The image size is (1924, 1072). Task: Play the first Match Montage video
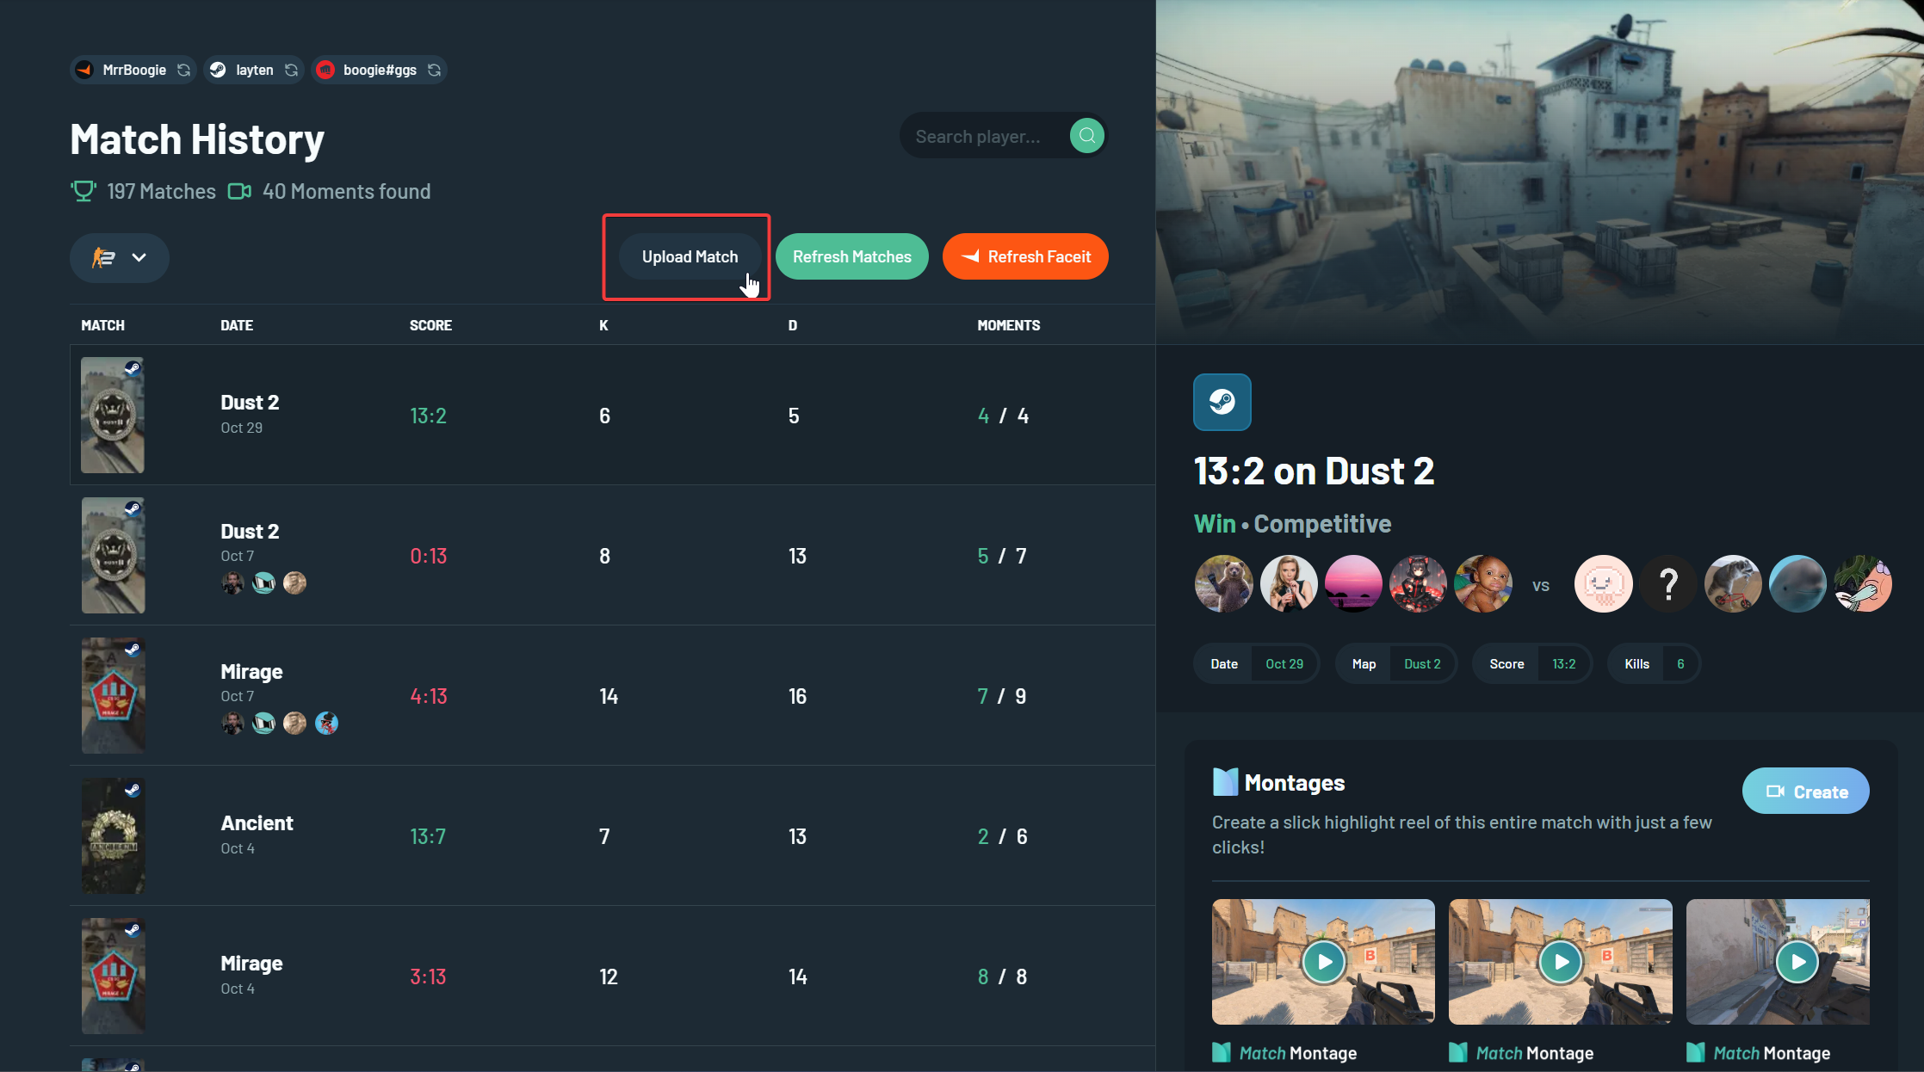[x=1323, y=962]
